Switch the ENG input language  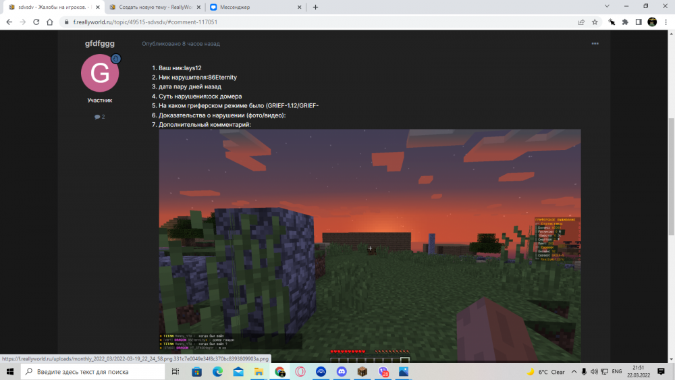pos(616,371)
